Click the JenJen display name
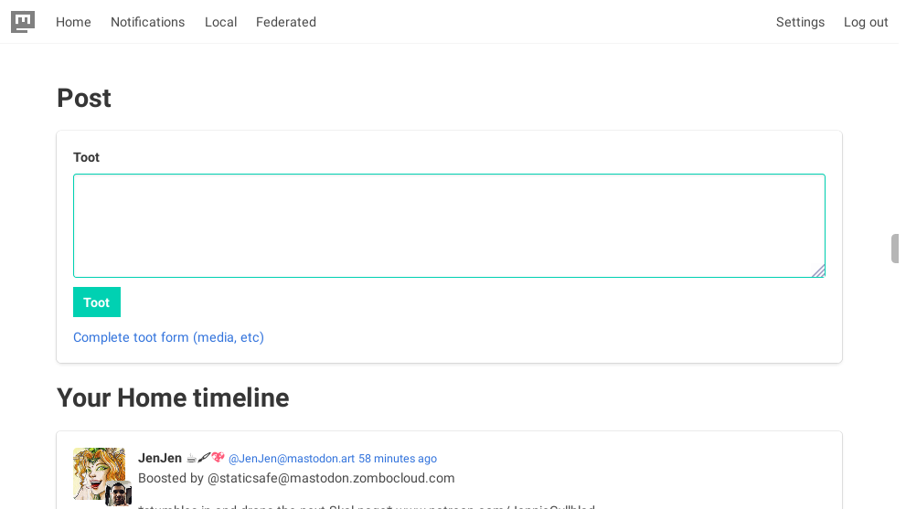 point(159,458)
